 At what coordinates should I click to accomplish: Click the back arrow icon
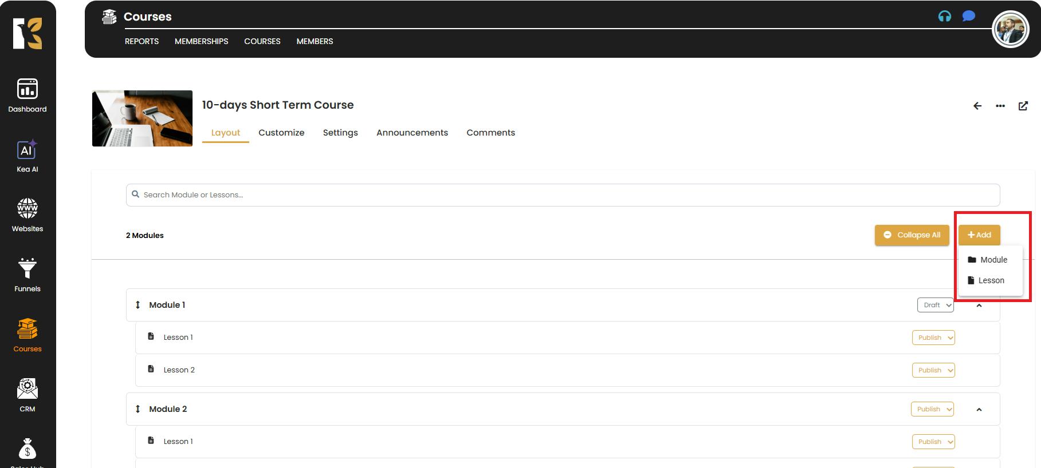click(977, 106)
